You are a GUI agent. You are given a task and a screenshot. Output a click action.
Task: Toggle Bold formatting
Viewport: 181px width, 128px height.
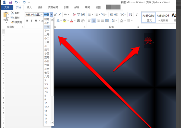27,20
